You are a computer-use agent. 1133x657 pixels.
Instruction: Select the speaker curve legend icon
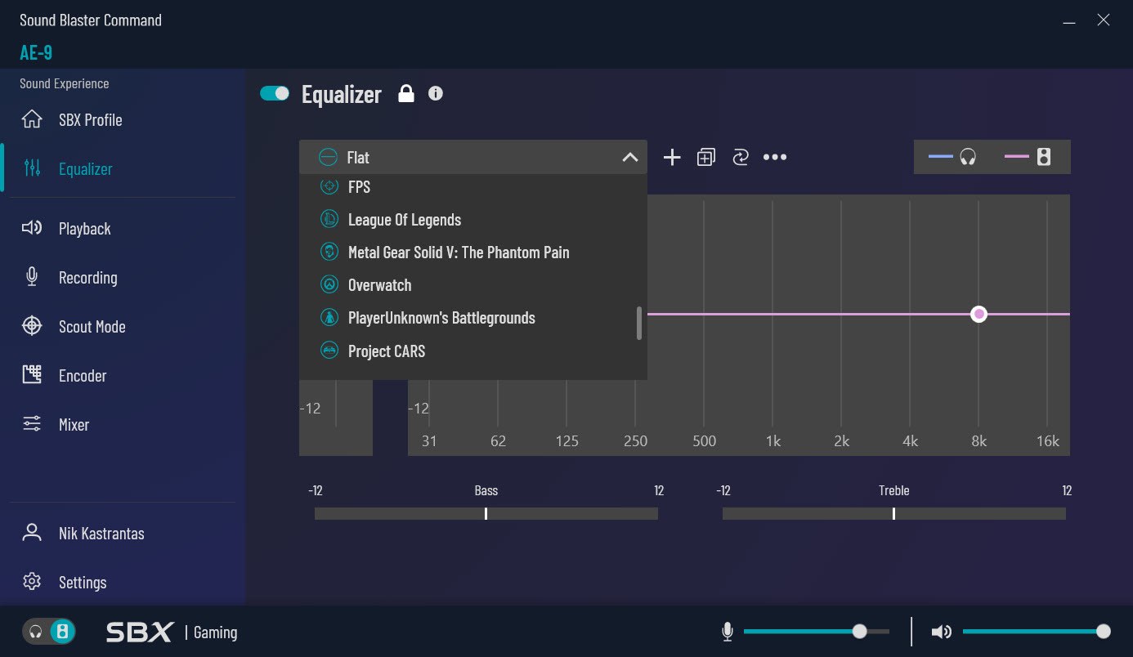point(1044,157)
